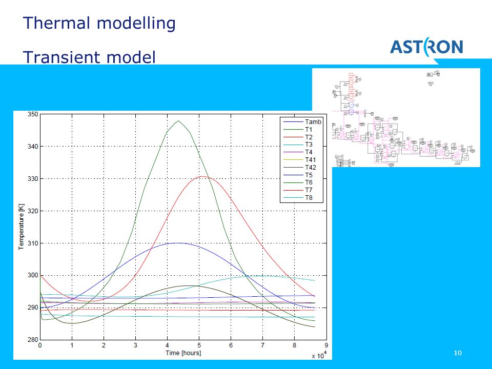The image size is (492, 369).
Task: Select the T7 legend entry
Action: (298, 190)
